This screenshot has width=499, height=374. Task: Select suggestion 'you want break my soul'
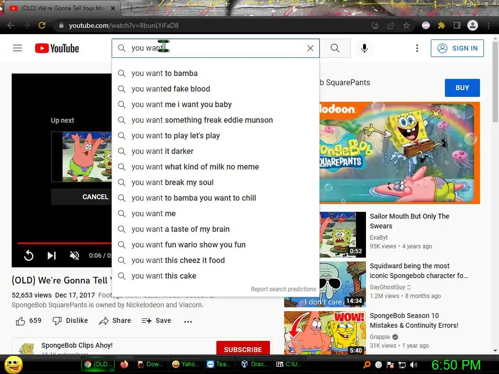click(215, 182)
